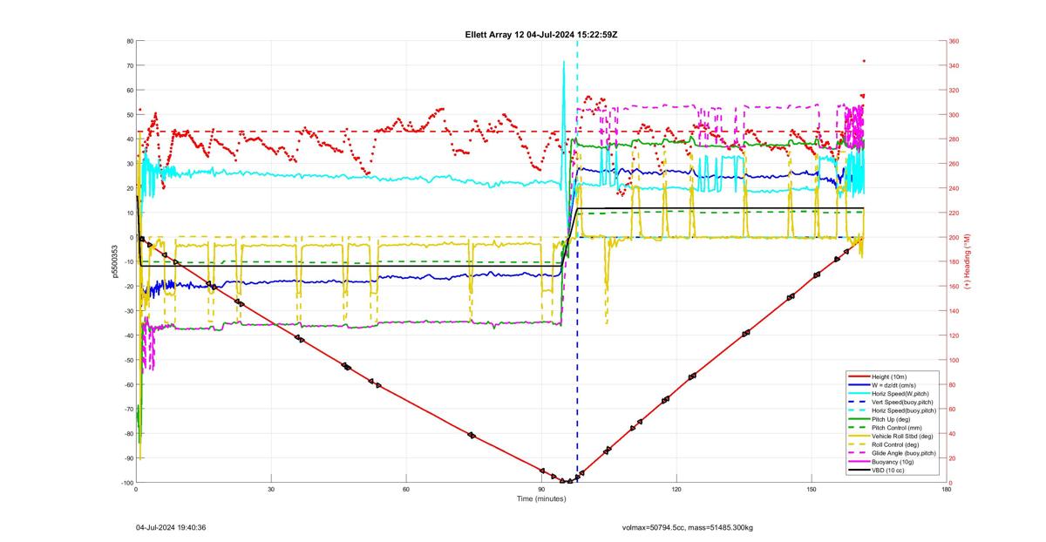Click the x-axis tick label '120'
The image size is (1046, 542).
(x=676, y=490)
